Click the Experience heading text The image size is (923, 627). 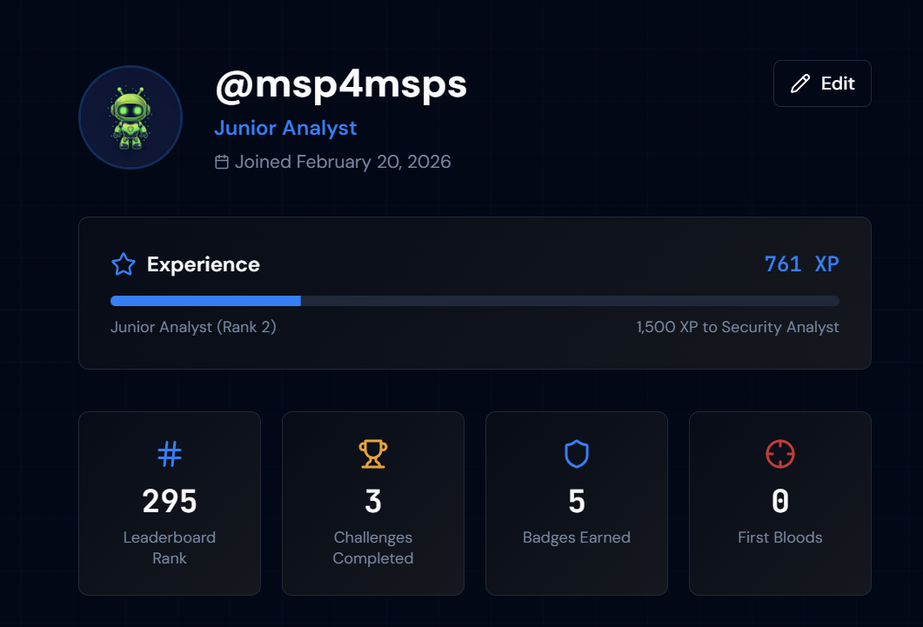click(204, 264)
